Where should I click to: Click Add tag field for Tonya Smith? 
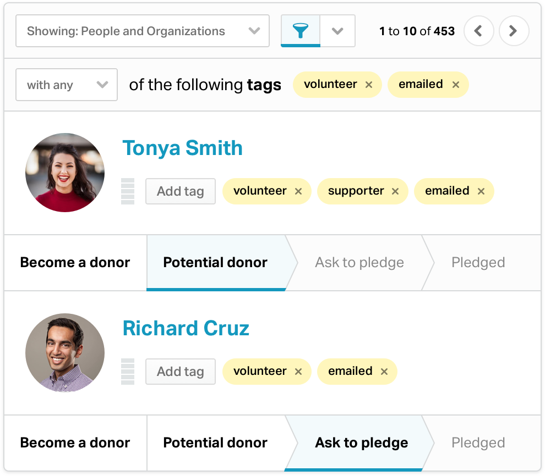point(181,191)
